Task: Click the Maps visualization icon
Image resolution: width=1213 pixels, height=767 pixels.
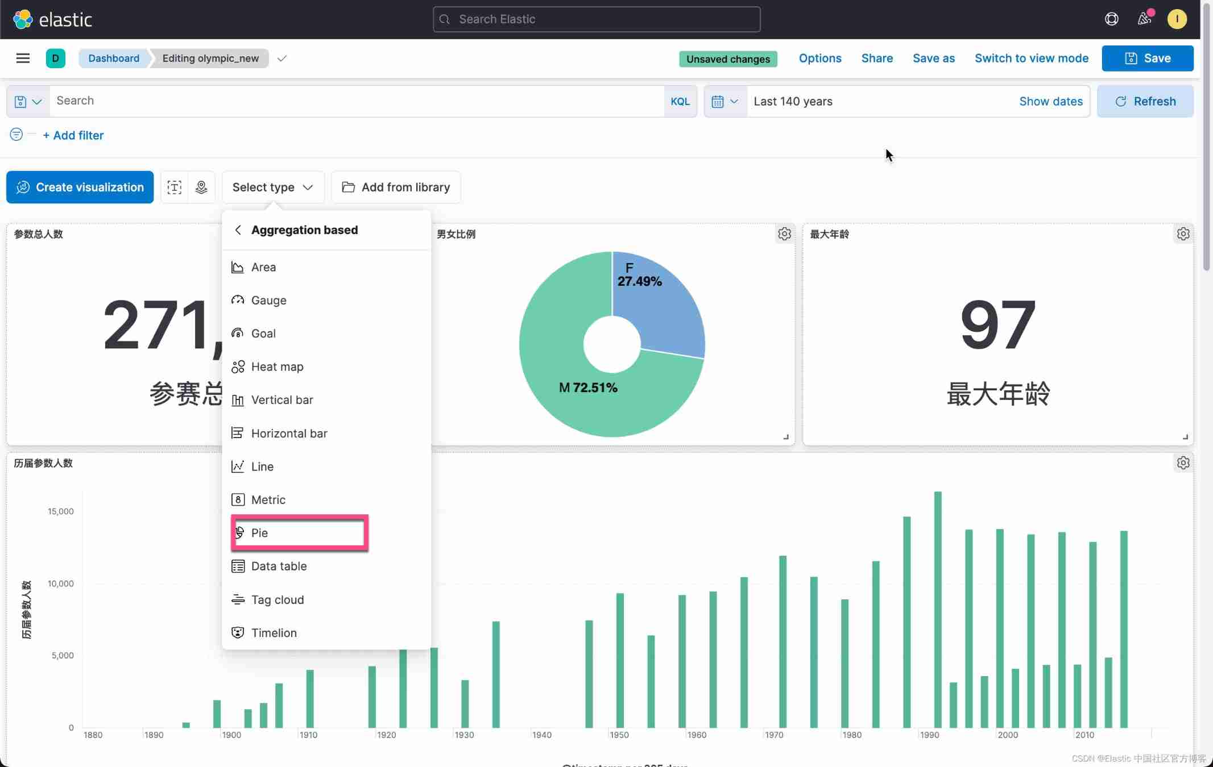Action: pyautogui.click(x=201, y=187)
